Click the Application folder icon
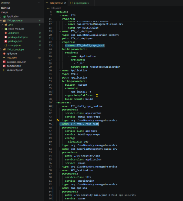The image size is (183, 201). tap(5, 16)
